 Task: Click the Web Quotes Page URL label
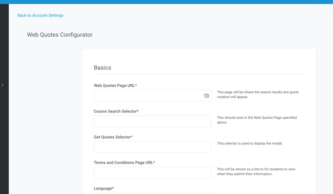pyautogui.click(x=115, y=85)
